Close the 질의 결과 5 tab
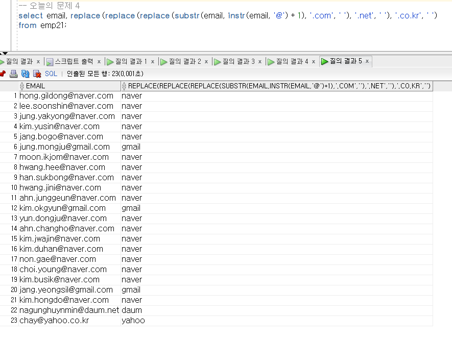452x339 pixels. point(367,61)
